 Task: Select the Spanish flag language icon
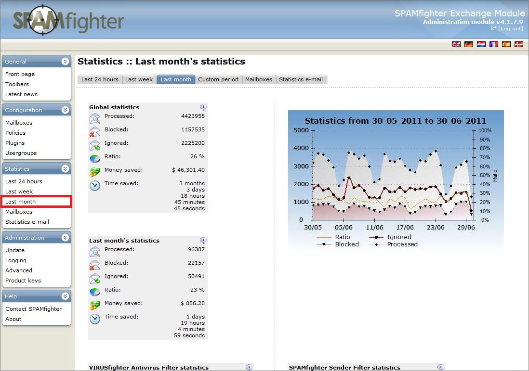[x=506, y=44]
